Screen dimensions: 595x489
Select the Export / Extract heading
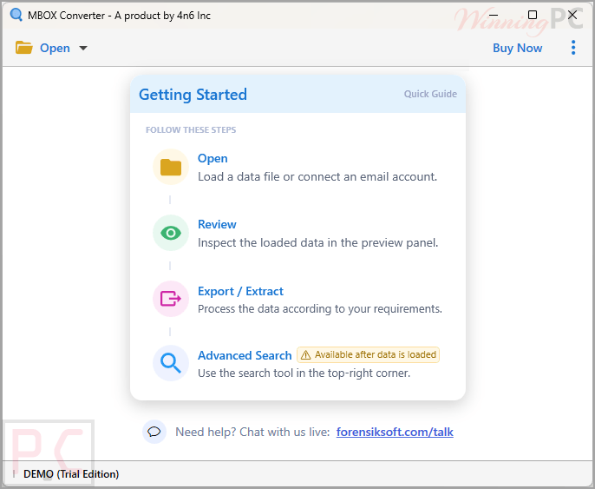(240, 291)
